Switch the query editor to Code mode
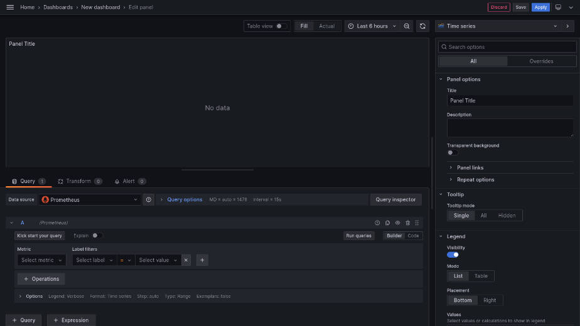580x326 pixels. (x=413, y=236)
